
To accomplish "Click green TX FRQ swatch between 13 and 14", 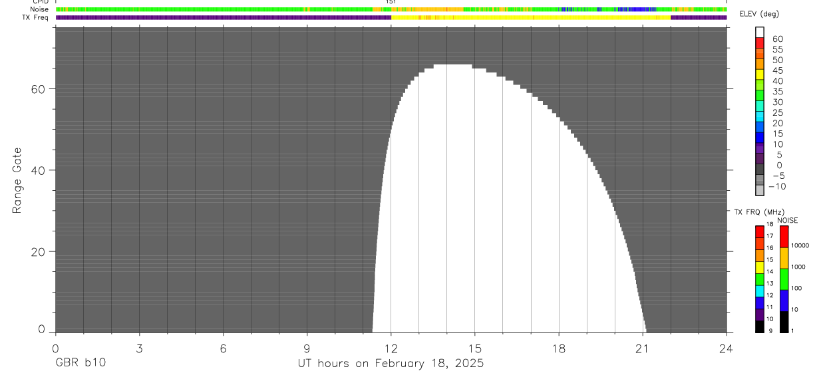I will (x=760, y=279).
